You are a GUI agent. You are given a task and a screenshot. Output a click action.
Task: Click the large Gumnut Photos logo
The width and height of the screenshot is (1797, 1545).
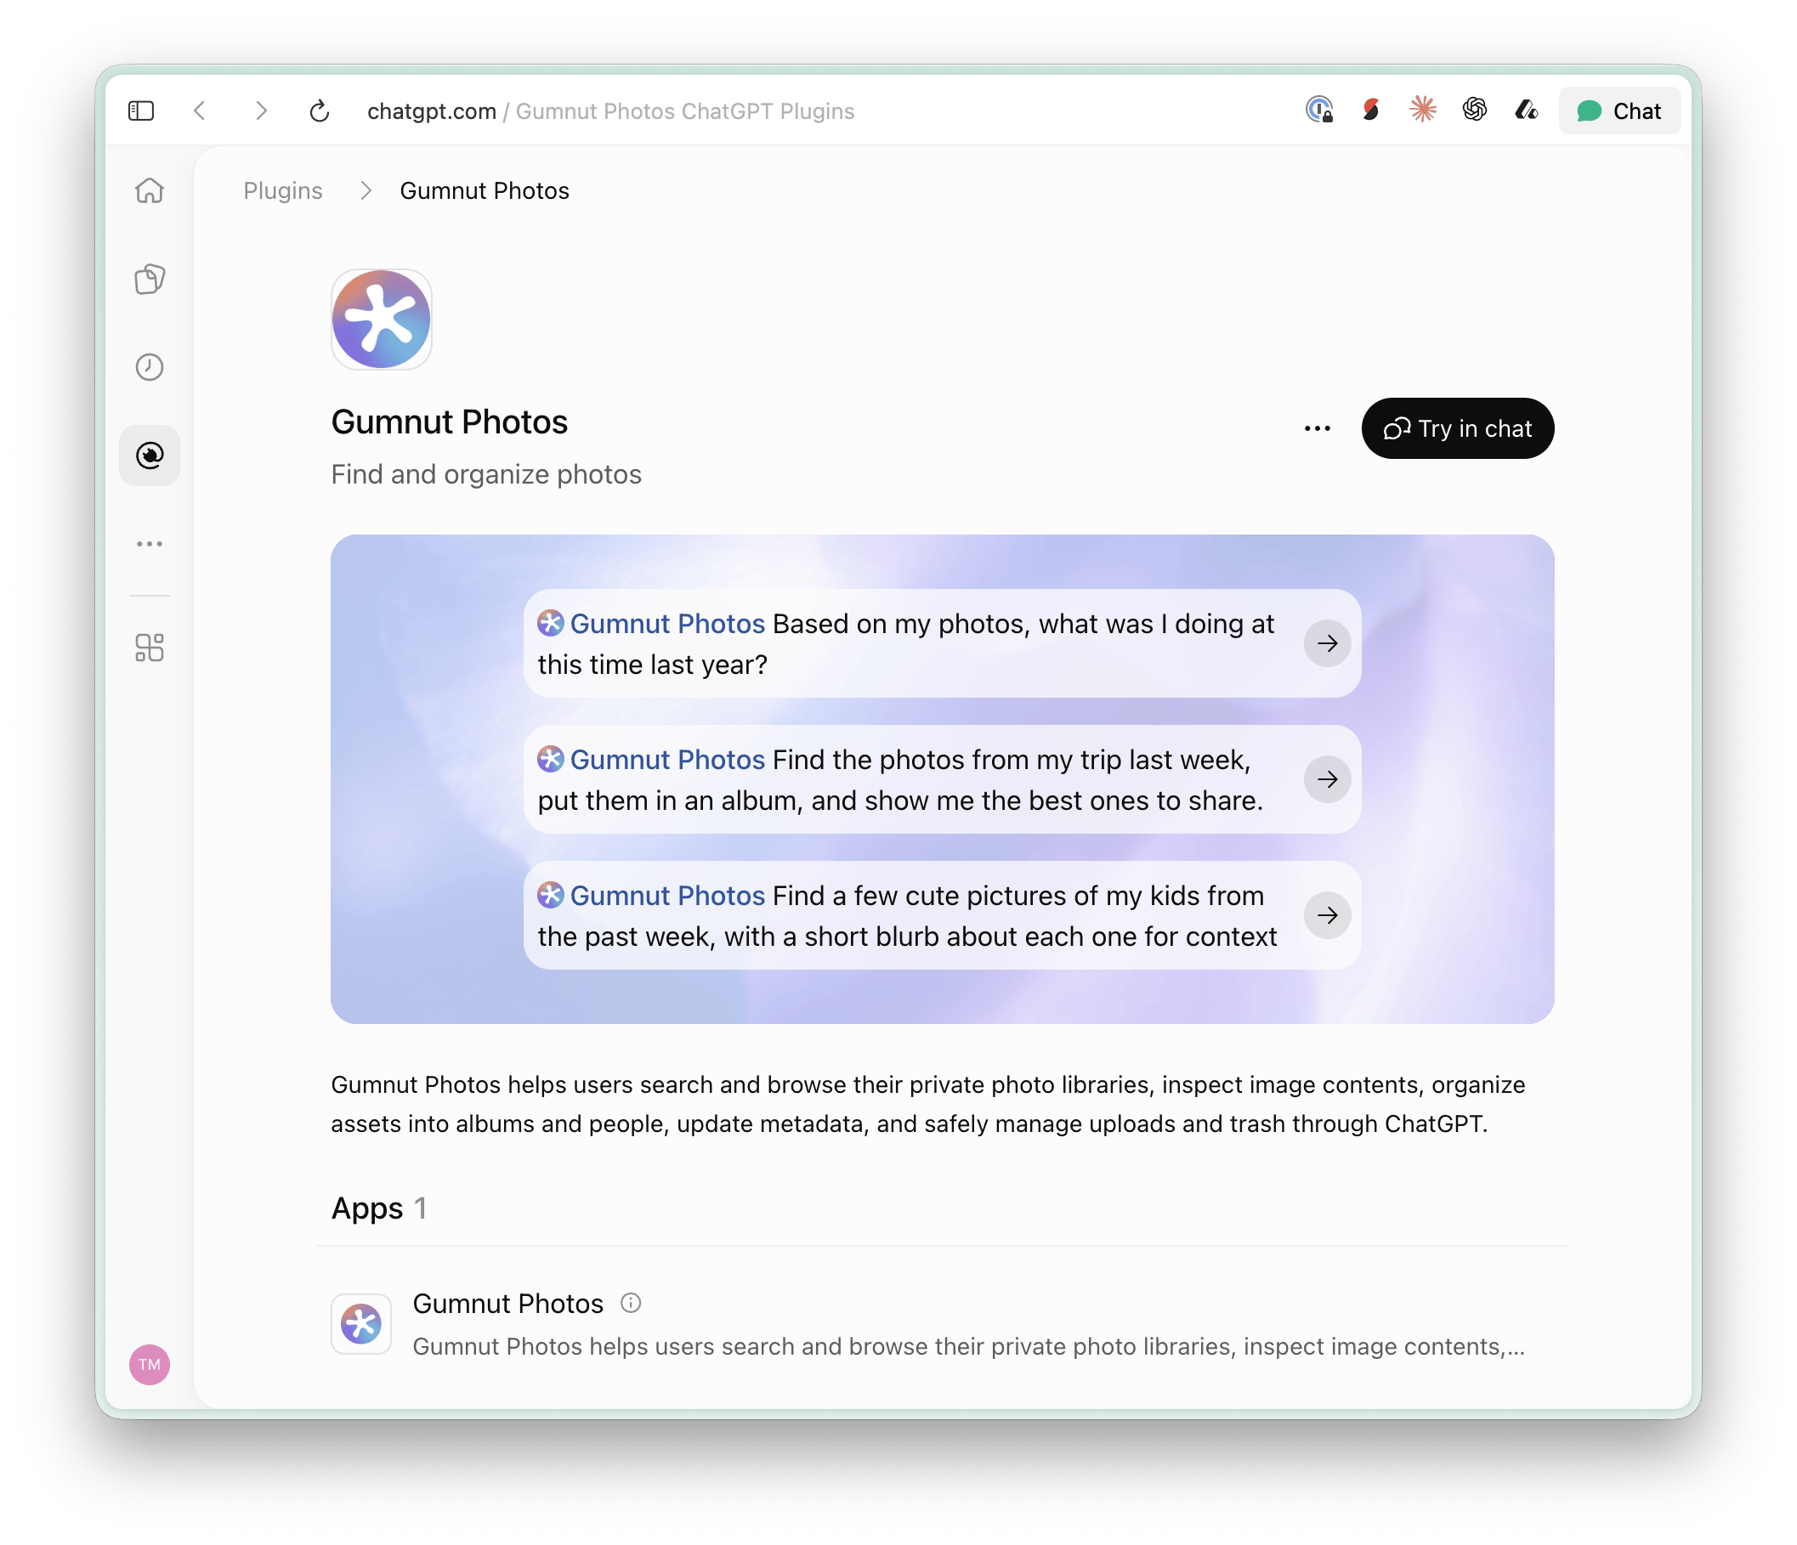382,319
